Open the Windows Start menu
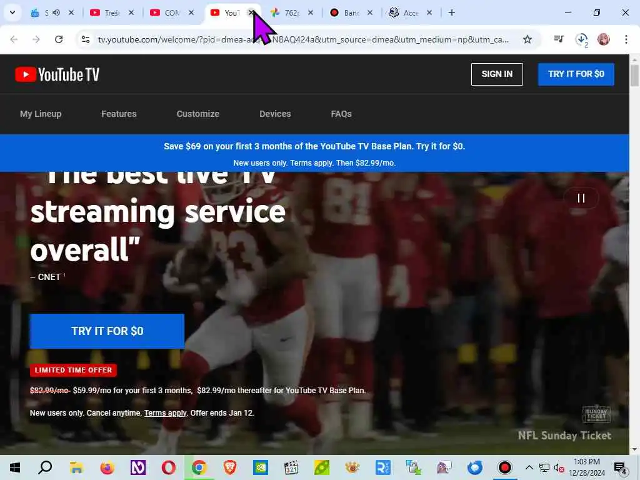The height and width of the screenshot is (480, 640). click(x=15, y=467)
